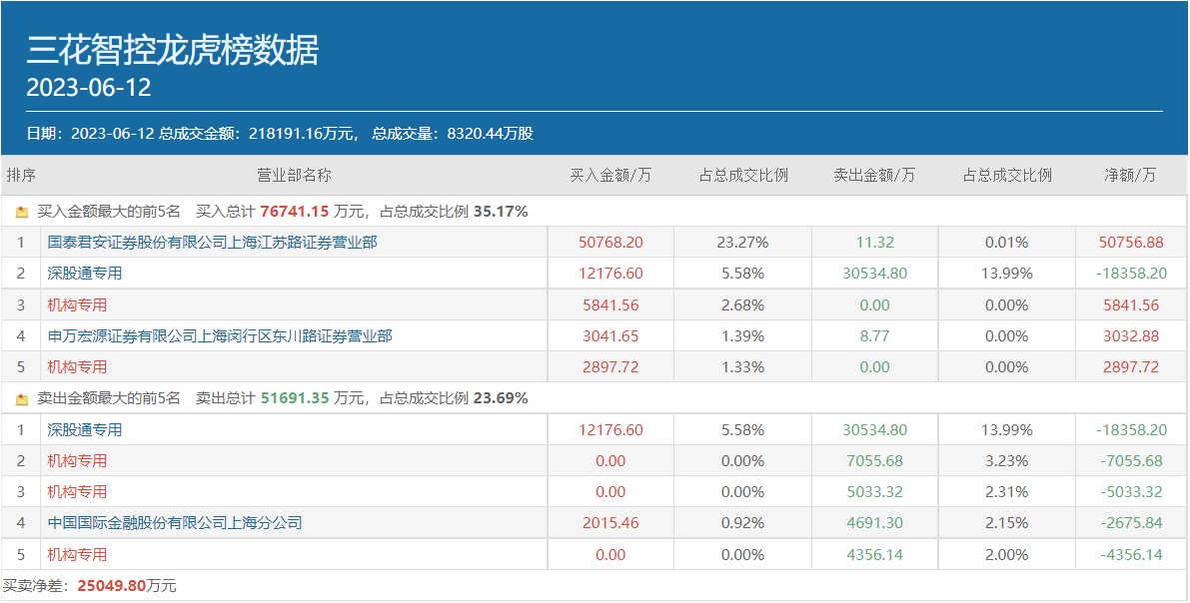
Task: Open 中国国际金融股份有限公司上海分公司 link
Action: click(174, 523)
